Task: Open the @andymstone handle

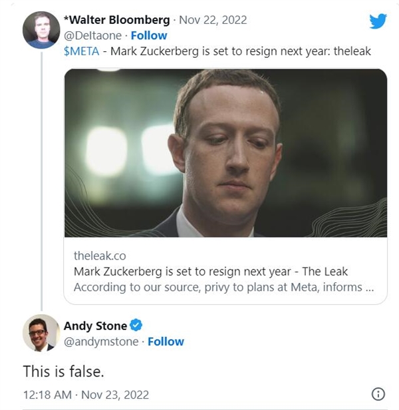Action: [101, 341]
